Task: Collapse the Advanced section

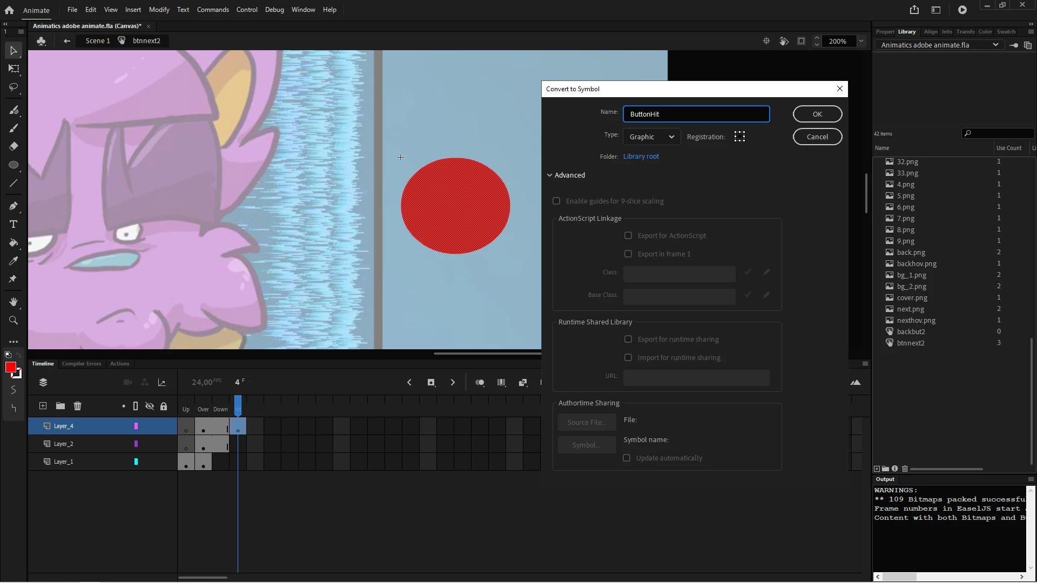Action: pos(550,175)
